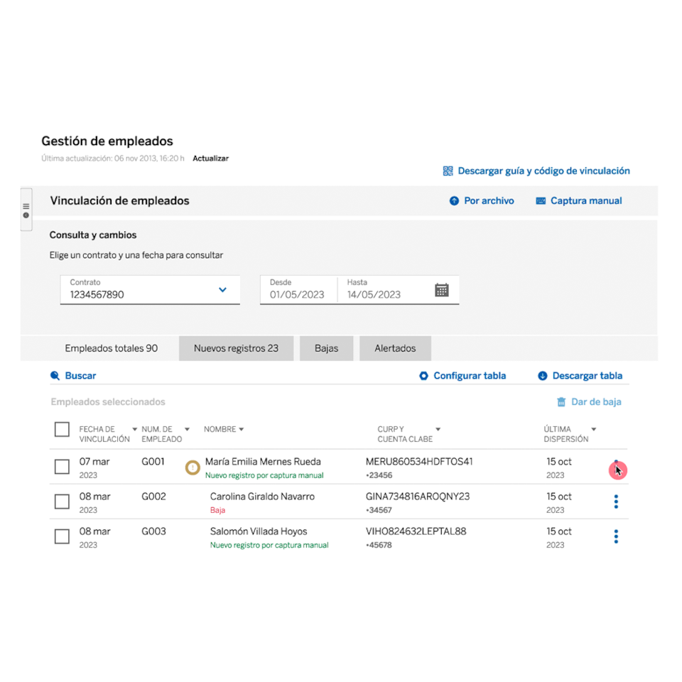Open the calendar date picker icon
Viewport: 682px width, 682px height.
[x=442, y=290]
